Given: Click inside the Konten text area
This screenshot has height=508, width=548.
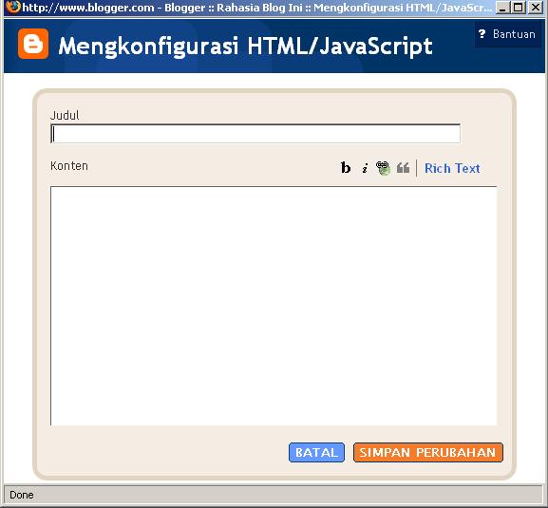Looking at the screenshot, I should tap(274, 306).
